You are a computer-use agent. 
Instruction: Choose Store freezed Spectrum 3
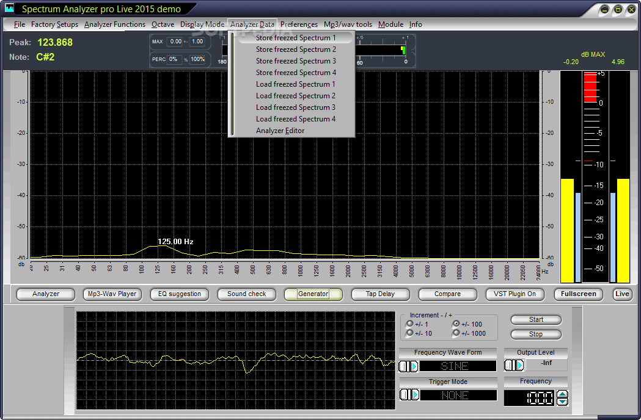tap(295, 61)
